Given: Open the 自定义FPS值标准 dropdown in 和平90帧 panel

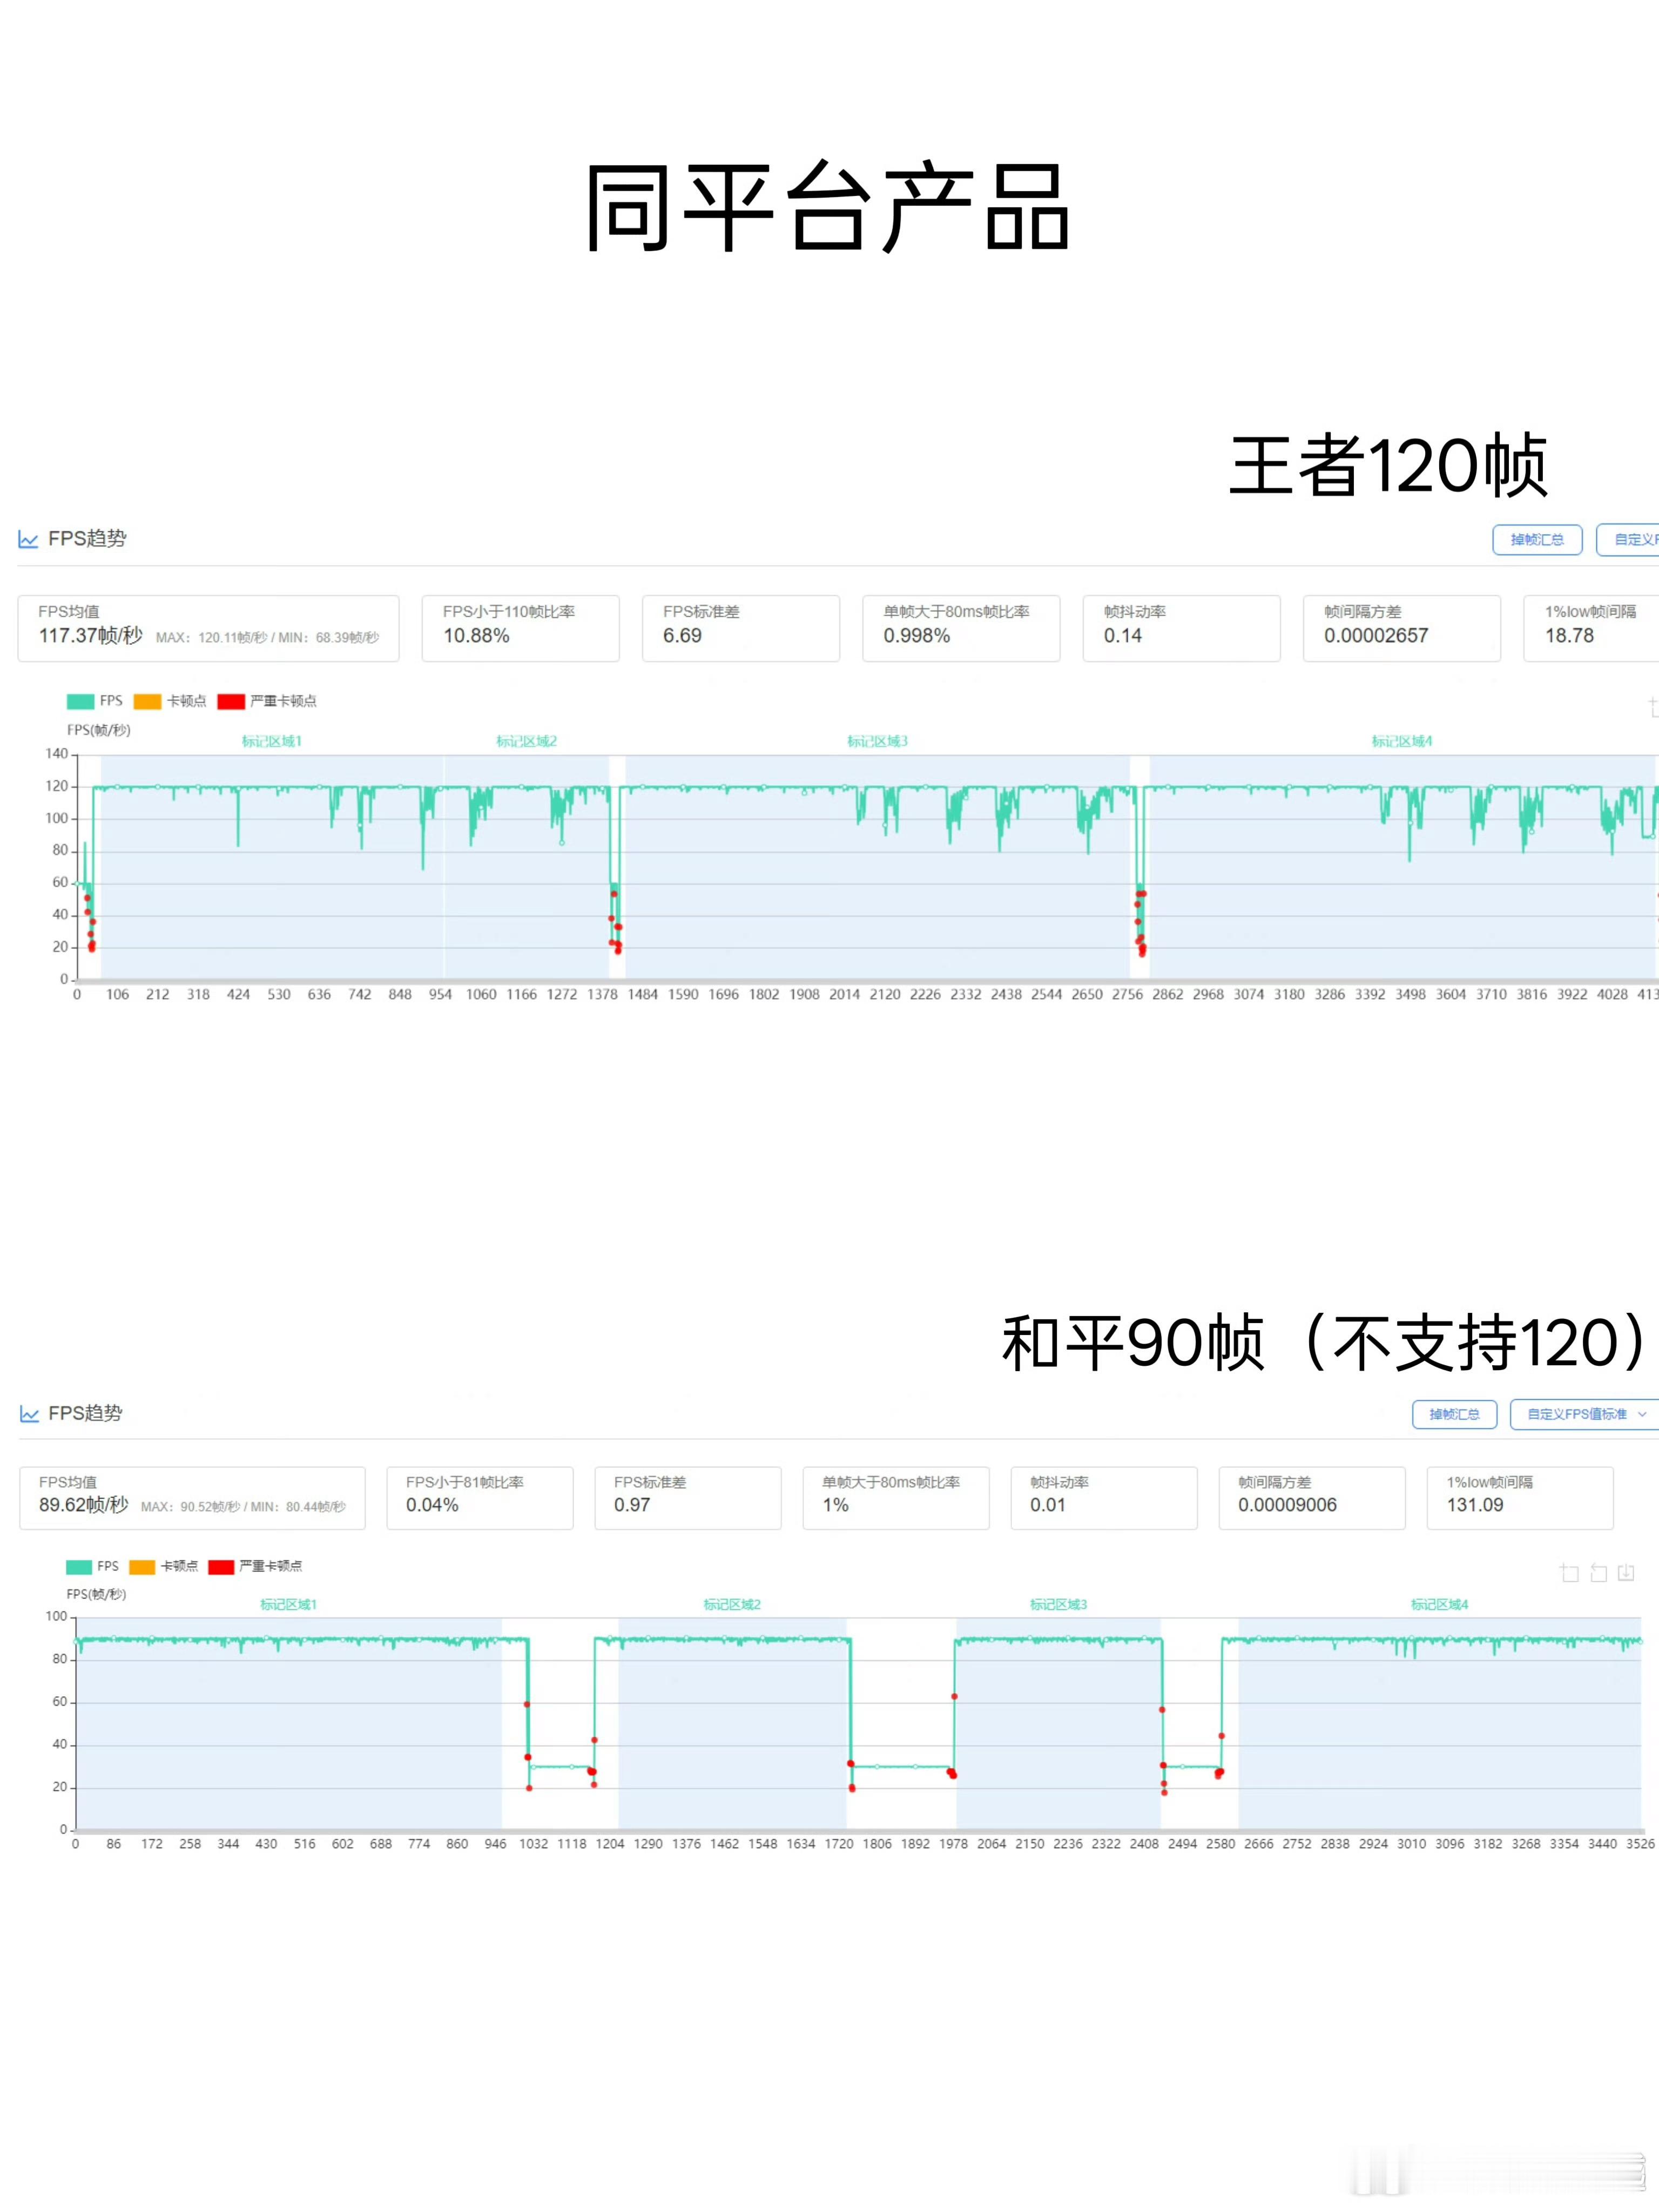Looking at the screenshot, I should [1585, 1414].
